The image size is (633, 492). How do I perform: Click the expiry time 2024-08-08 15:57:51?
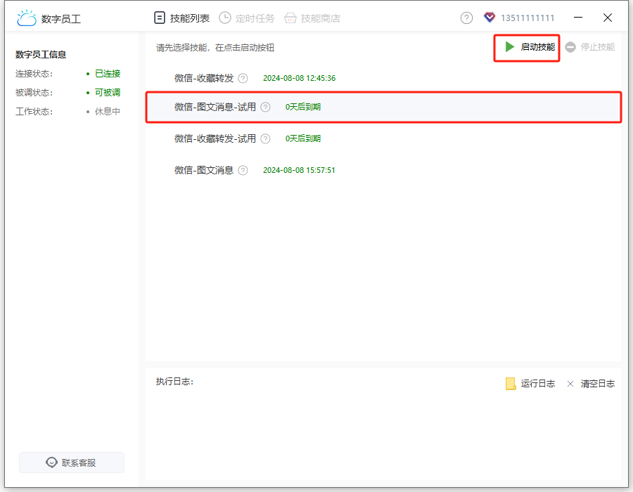click(299, 170)
